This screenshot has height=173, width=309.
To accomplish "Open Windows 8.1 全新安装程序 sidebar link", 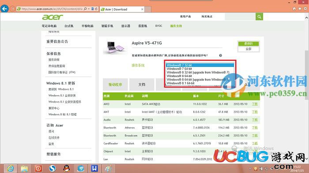I will click(64, 102).
